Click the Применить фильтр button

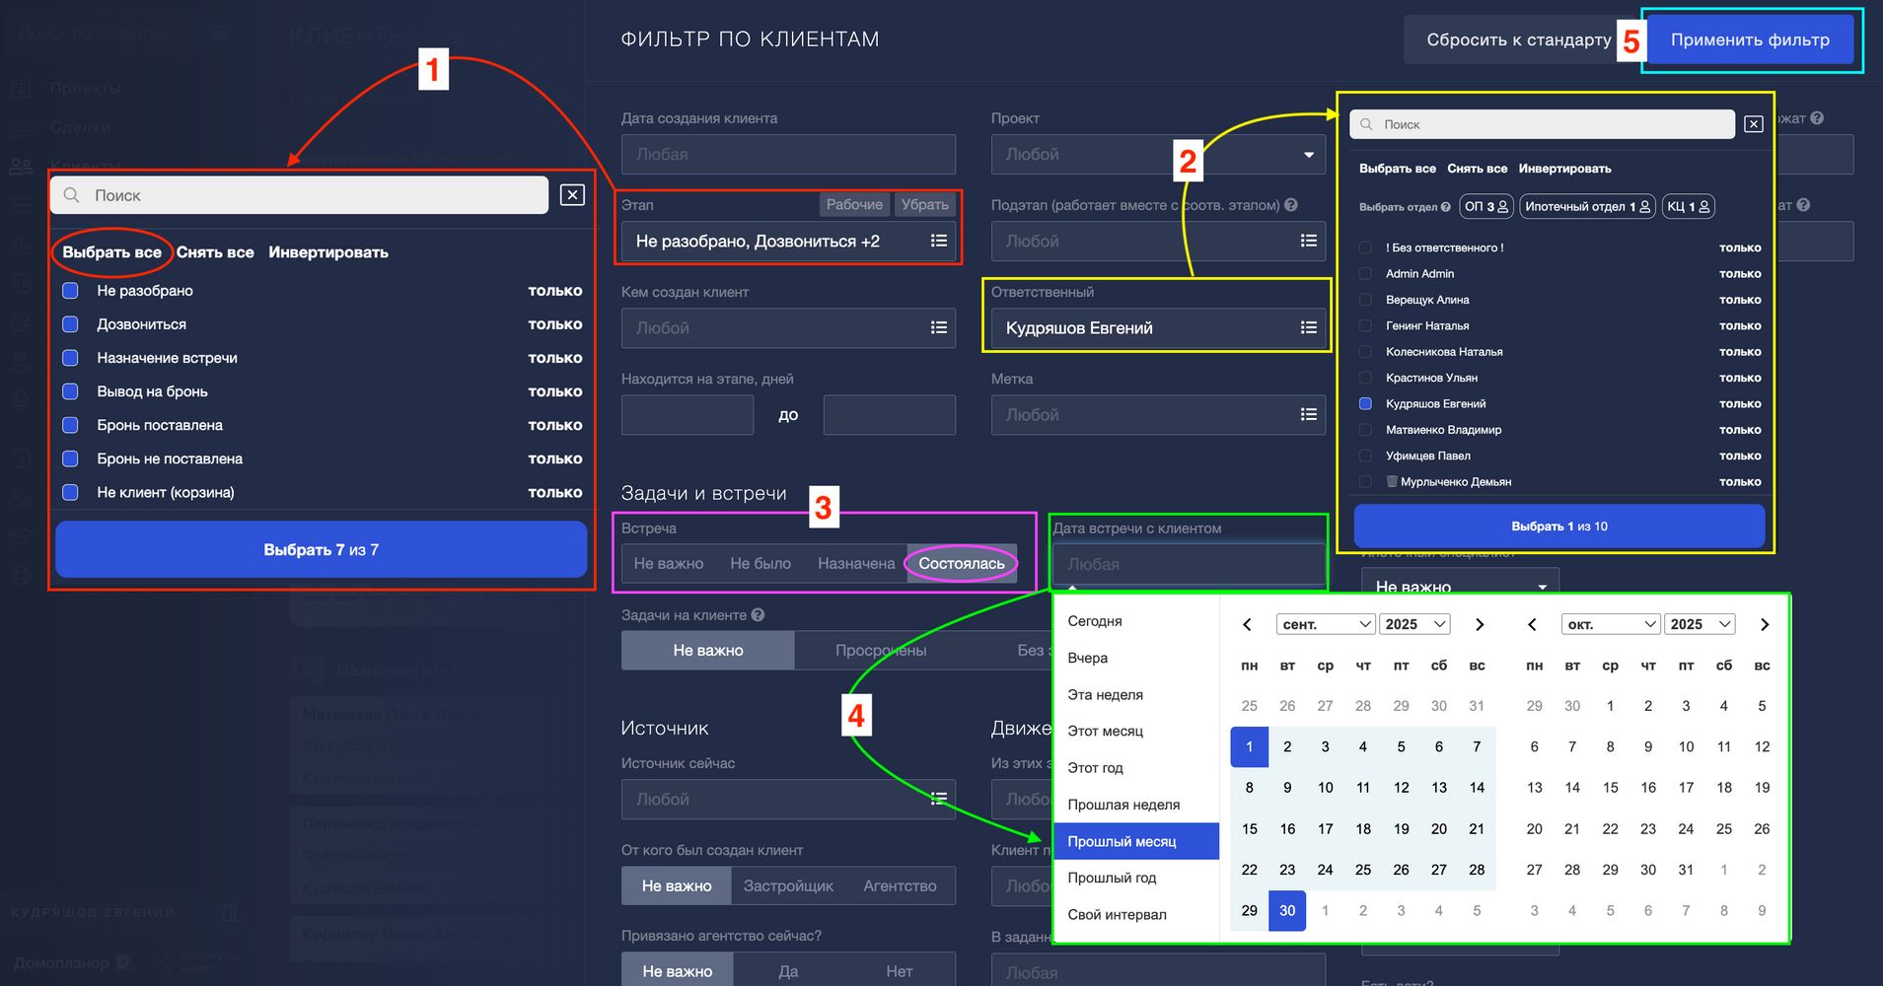[1750, 39]
